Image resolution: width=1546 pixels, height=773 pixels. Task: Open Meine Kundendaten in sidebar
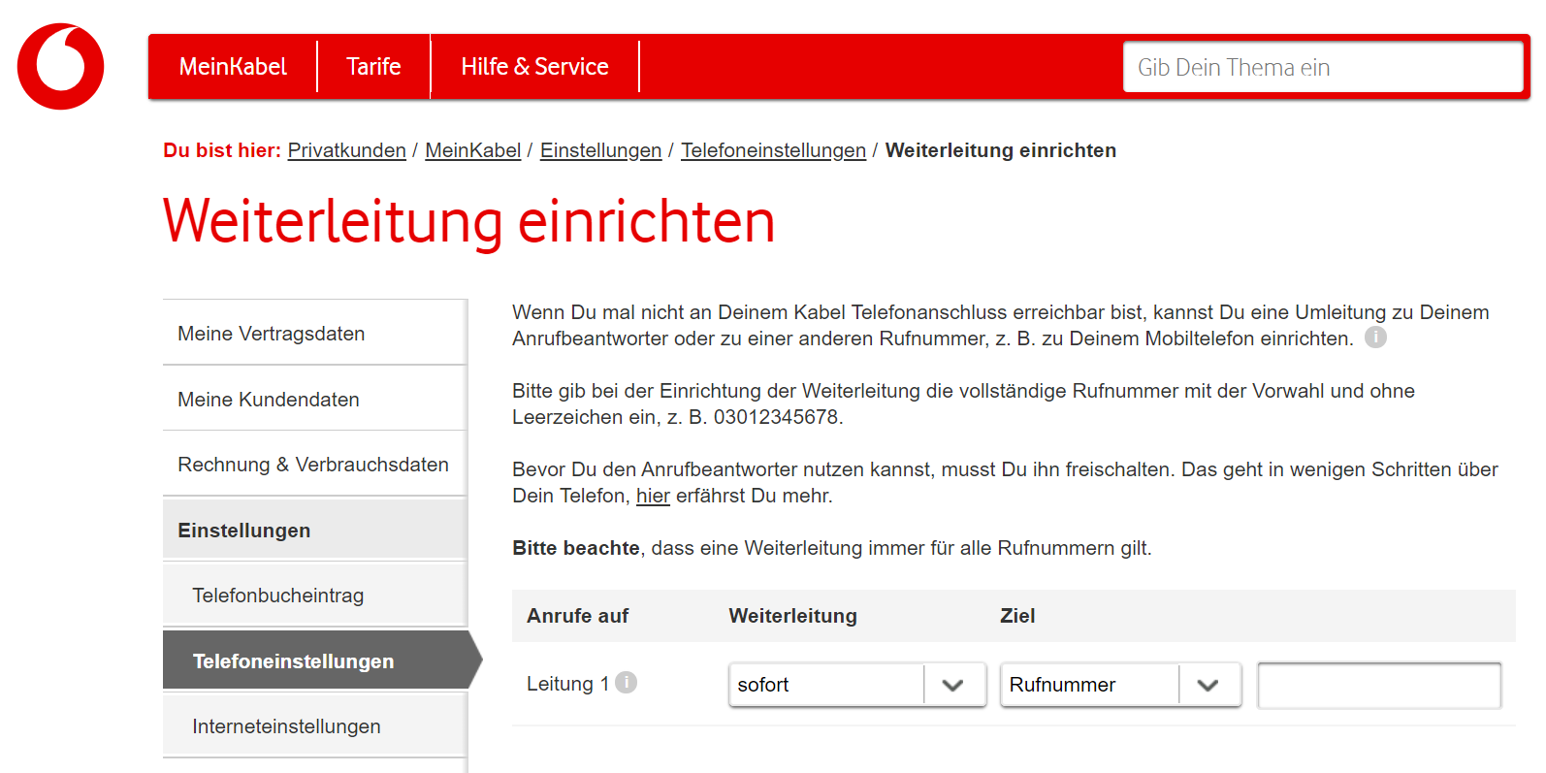(x=315, y=399)
